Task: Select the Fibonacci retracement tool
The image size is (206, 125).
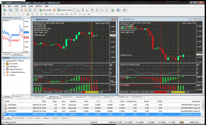Action: (32, 14)
